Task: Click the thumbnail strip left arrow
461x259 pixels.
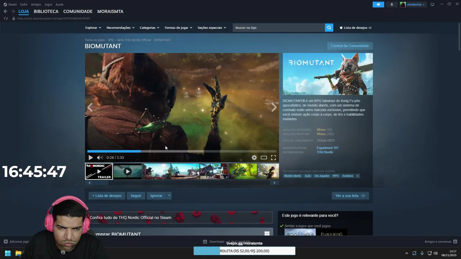Action: click(89, 183)
